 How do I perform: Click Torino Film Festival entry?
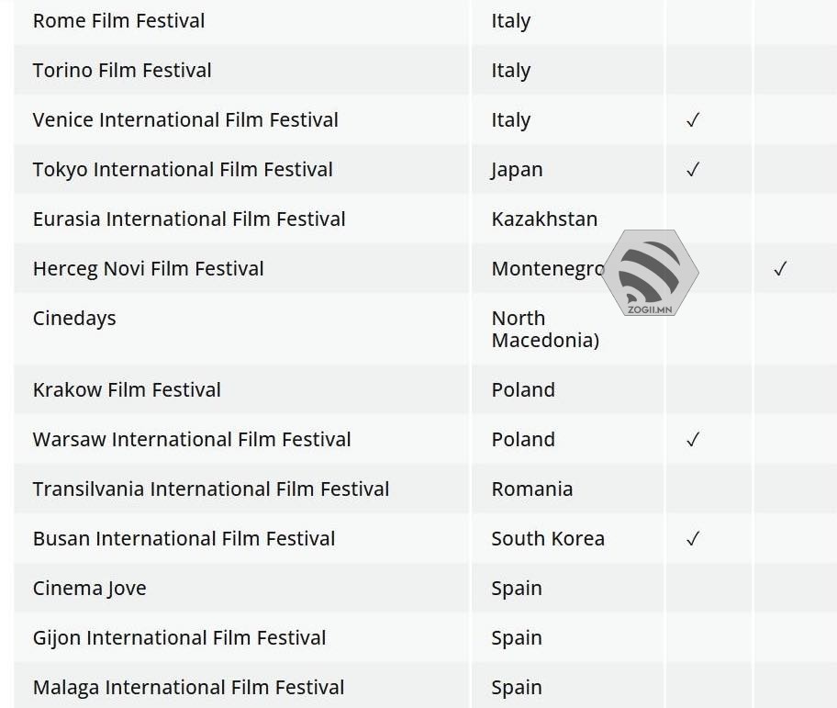click(122, 71)
